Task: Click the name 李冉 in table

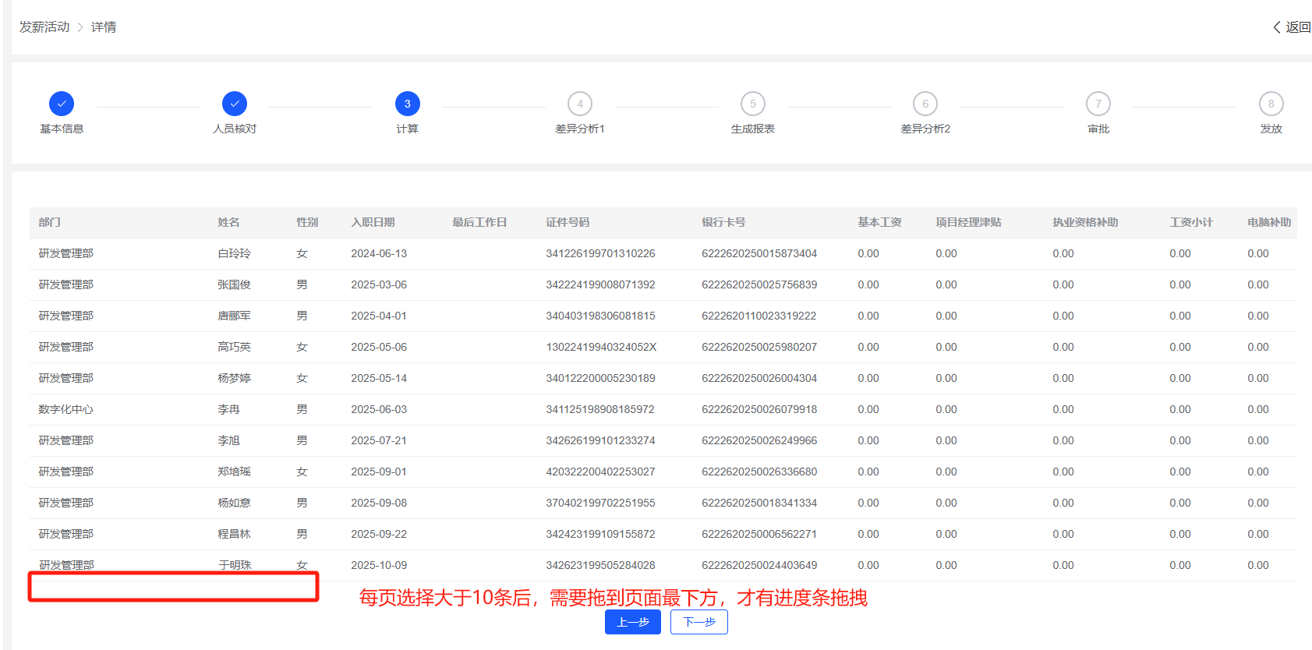Action: 228,410
